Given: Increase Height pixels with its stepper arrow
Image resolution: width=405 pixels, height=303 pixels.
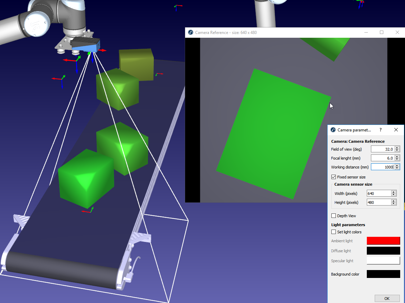Looking at the screenshot, I should (x=394, y=201).
